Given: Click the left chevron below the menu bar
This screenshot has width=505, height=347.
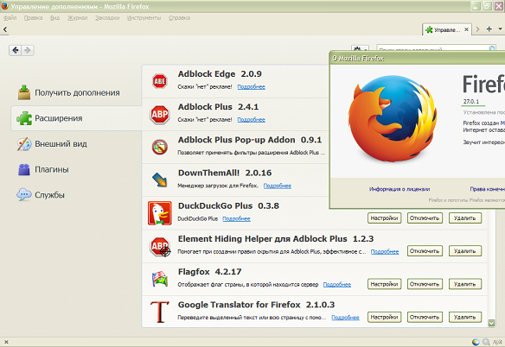Looking at the screenshot, I should click(x=5, y=29).
